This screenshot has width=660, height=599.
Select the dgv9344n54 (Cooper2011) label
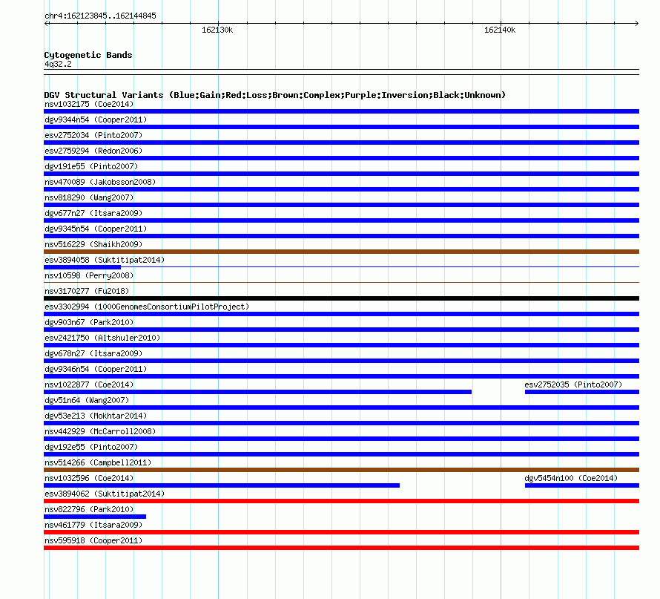click(x=96, y=120)
